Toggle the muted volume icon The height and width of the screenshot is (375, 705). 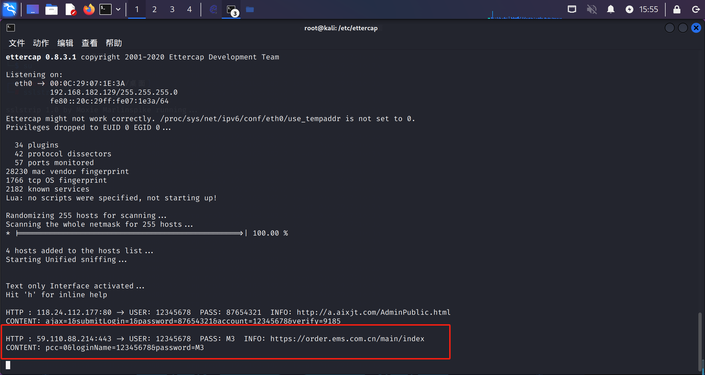click(591, 9)
